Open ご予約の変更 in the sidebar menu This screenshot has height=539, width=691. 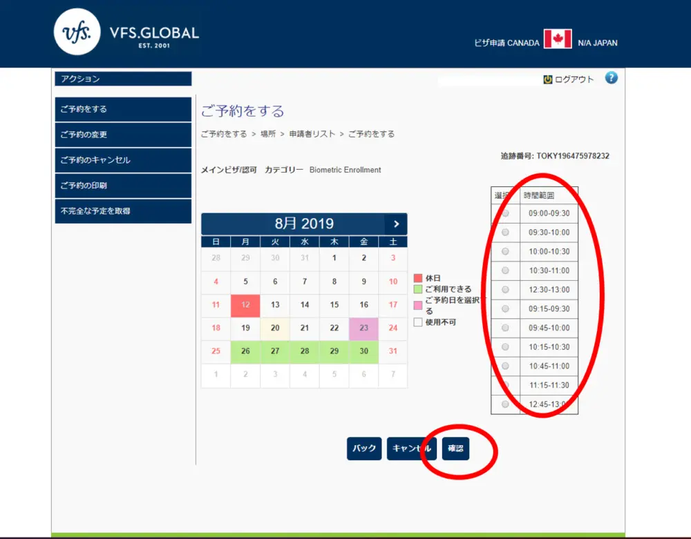pos(123,135)
